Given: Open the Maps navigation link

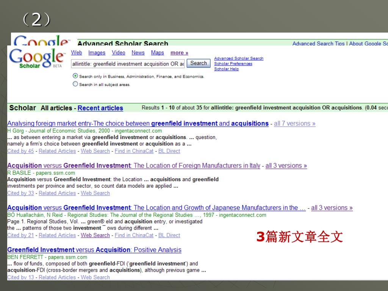Looking at the screenshot, I should coord(157,53).
